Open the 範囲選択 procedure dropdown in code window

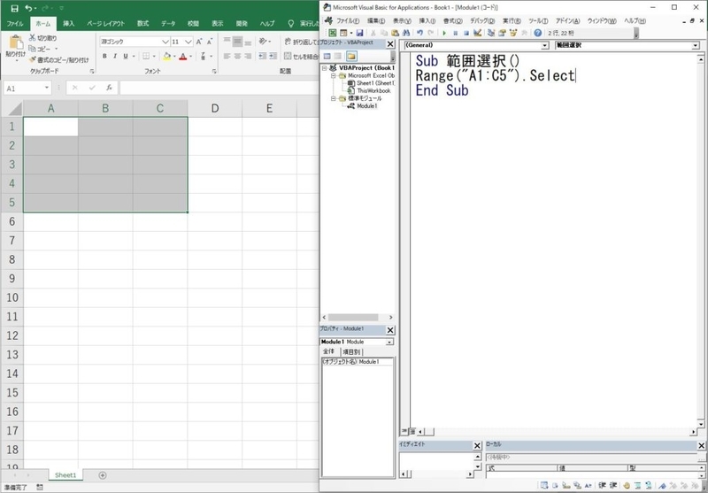point(696,46)
